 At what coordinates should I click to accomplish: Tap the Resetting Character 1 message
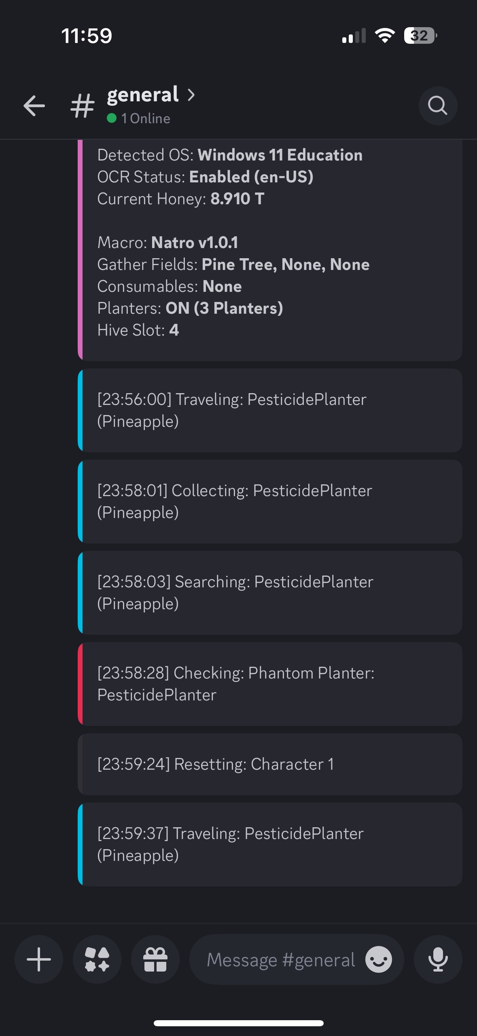click(x=270, y=764)
